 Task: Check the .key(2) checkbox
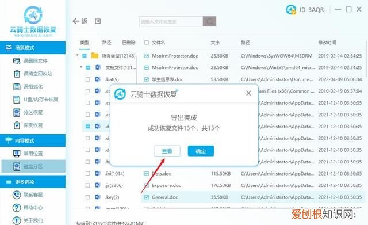[88, 197]
